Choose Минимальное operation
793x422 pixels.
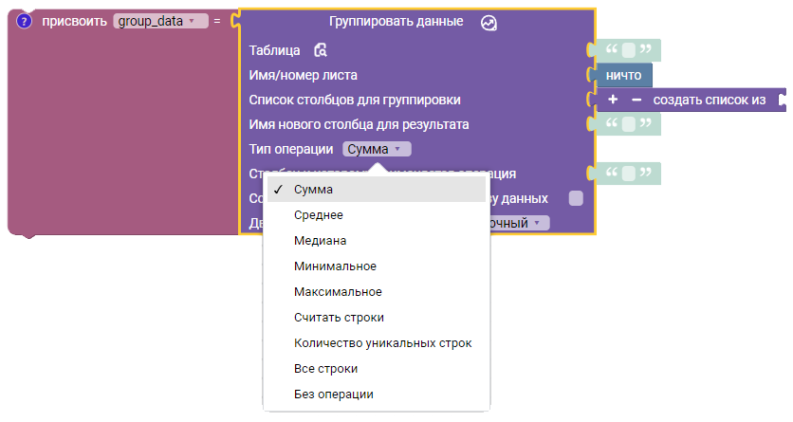coord(377,266)
